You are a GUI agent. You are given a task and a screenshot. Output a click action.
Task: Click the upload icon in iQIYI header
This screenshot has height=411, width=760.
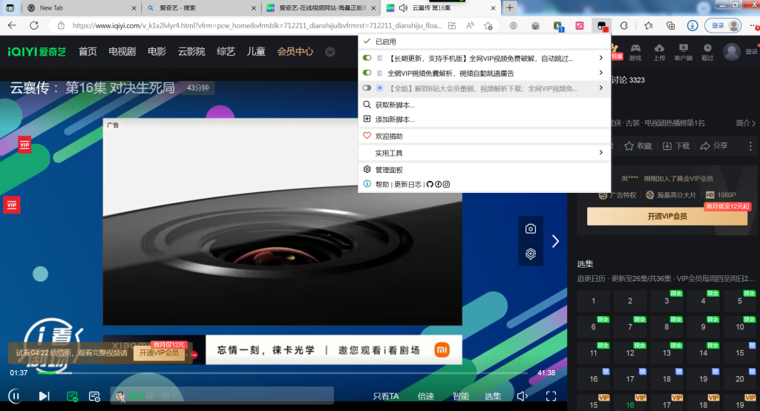(659, 51)
